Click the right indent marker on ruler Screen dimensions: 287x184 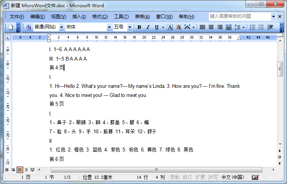[239, 38]
